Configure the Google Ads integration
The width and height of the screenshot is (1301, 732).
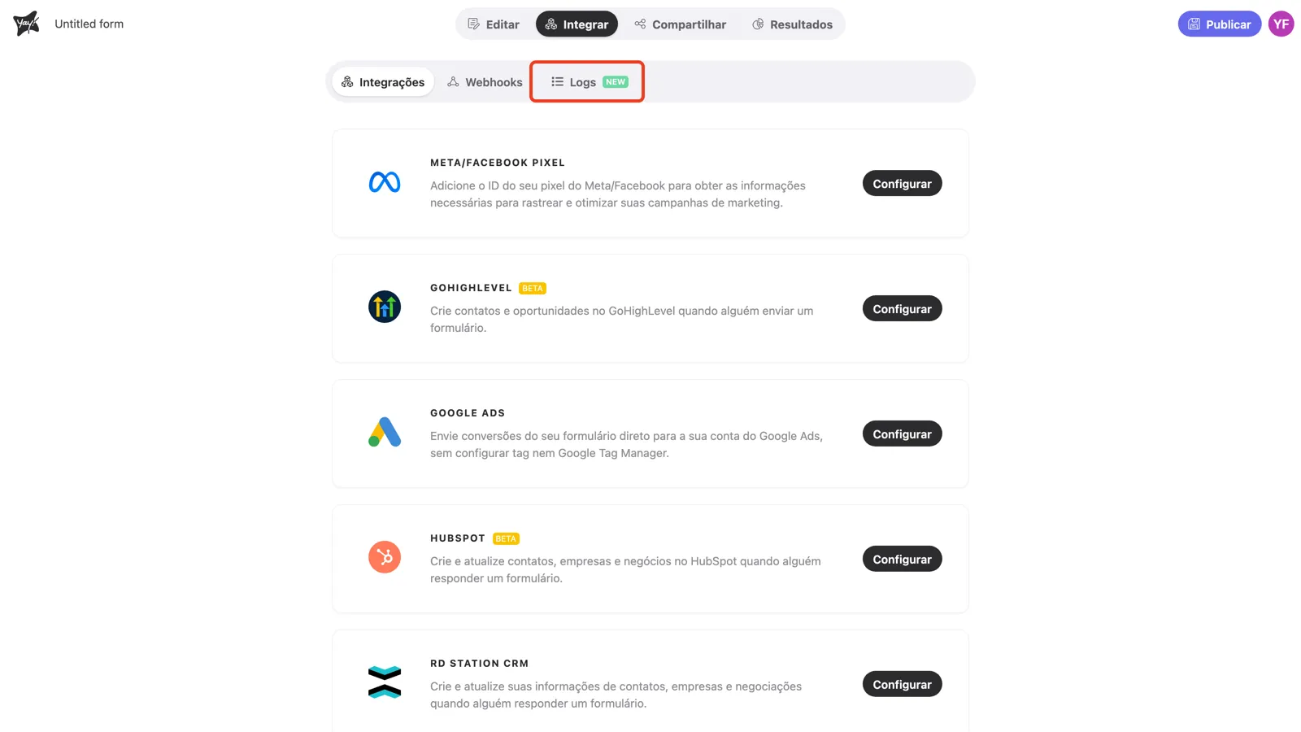tap(902, 434)
